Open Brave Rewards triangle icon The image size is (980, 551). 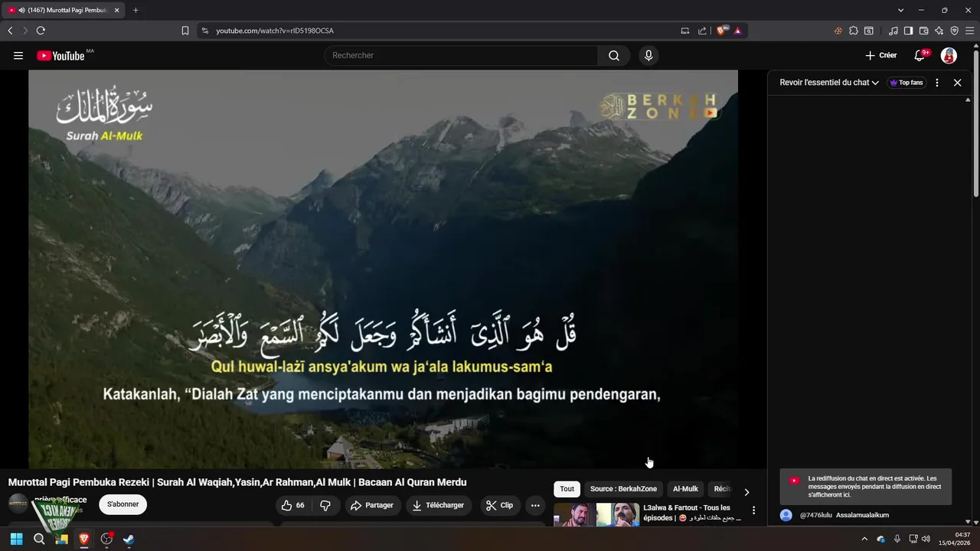coord(738,31)
